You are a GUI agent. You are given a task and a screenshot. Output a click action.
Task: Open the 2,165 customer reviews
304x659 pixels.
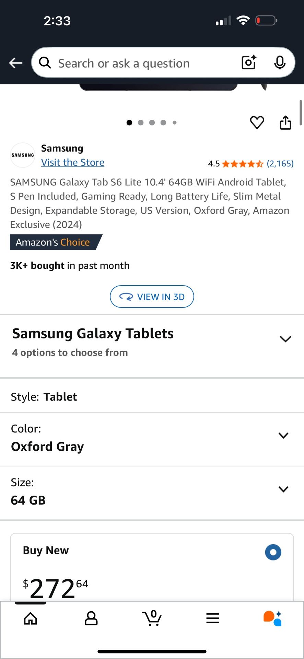280,163
